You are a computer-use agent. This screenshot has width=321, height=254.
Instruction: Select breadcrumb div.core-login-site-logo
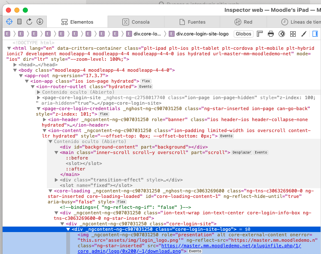199,34
